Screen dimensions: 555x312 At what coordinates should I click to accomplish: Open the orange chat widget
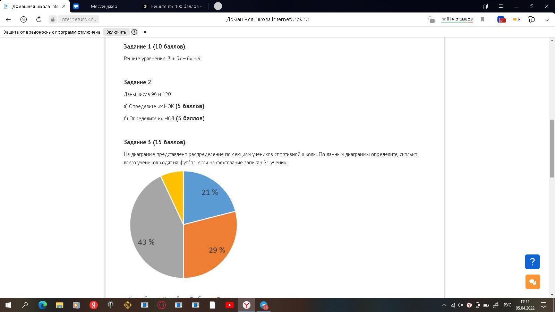(x=532, y=282)
